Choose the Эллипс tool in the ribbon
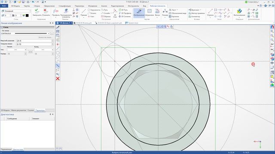Viewport: 275px width, 154px height. pyautogui.click(x=92, y=13)
